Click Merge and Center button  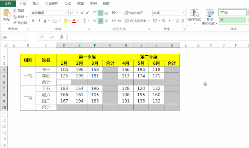pyautogui.click(x=135, y=21)
